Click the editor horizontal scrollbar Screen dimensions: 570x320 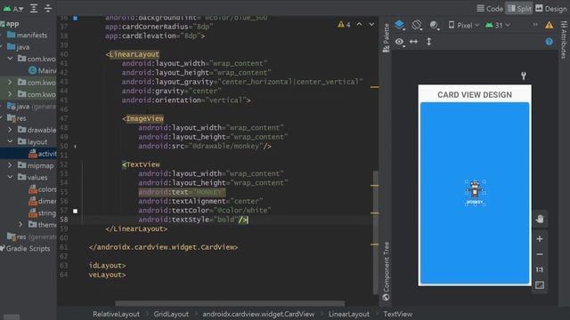click(x=230, y=303)
